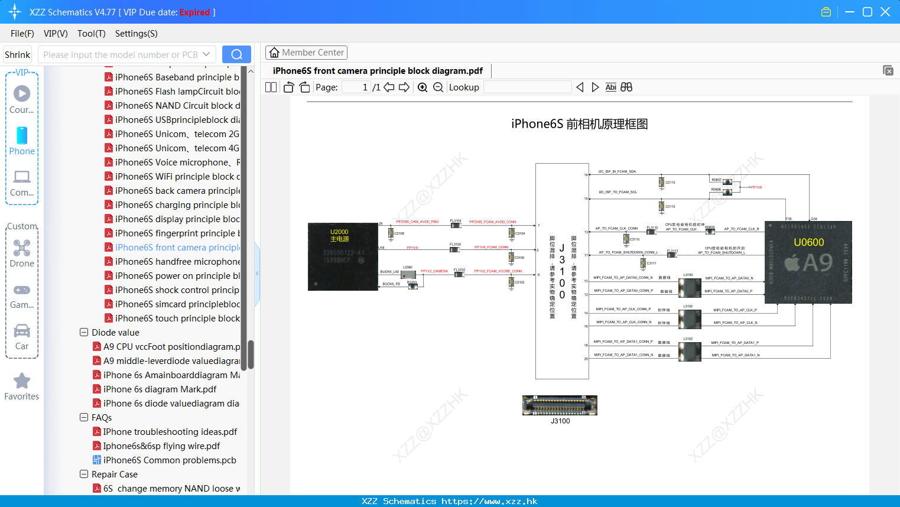Viewport: 900px width, 507px height.
Task: Open the Courses sidebar icon
Action: pos(22,99)
